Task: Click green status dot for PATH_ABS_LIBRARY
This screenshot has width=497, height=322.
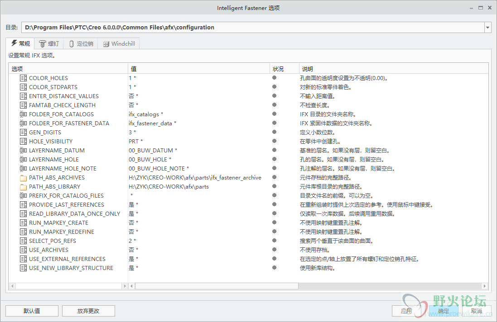Action: click(x=274, y=186)
